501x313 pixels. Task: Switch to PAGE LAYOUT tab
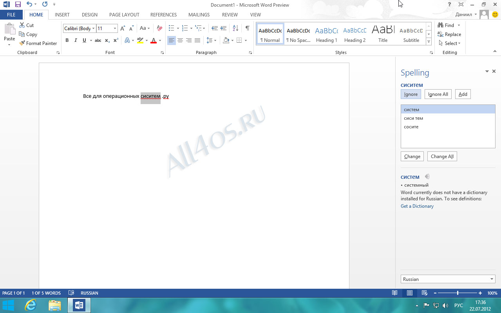124,14
